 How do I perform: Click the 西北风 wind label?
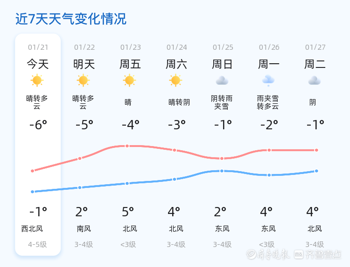coord(32,229)
